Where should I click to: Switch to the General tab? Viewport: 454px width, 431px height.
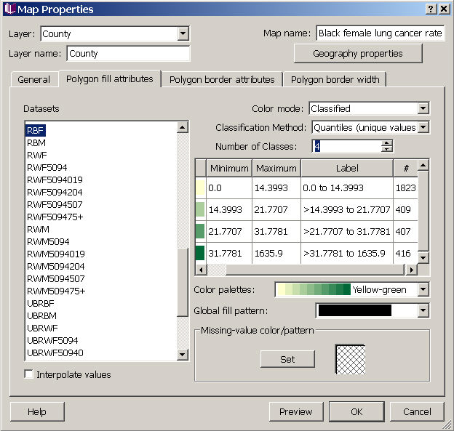(x=33, y=79)
